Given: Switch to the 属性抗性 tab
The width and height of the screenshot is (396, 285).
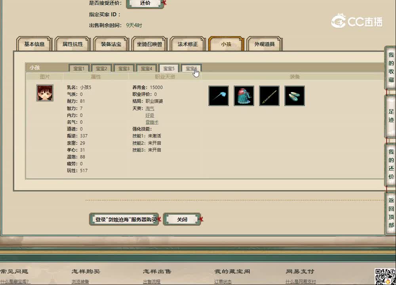Looking at the screenshot, I should coord(73,44).
